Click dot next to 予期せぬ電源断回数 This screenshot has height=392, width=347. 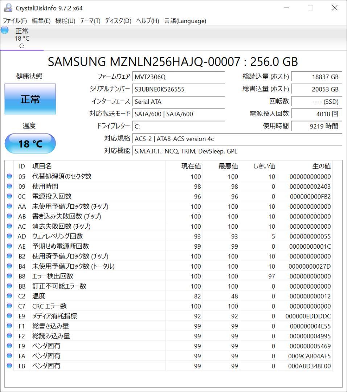point(9,246)
